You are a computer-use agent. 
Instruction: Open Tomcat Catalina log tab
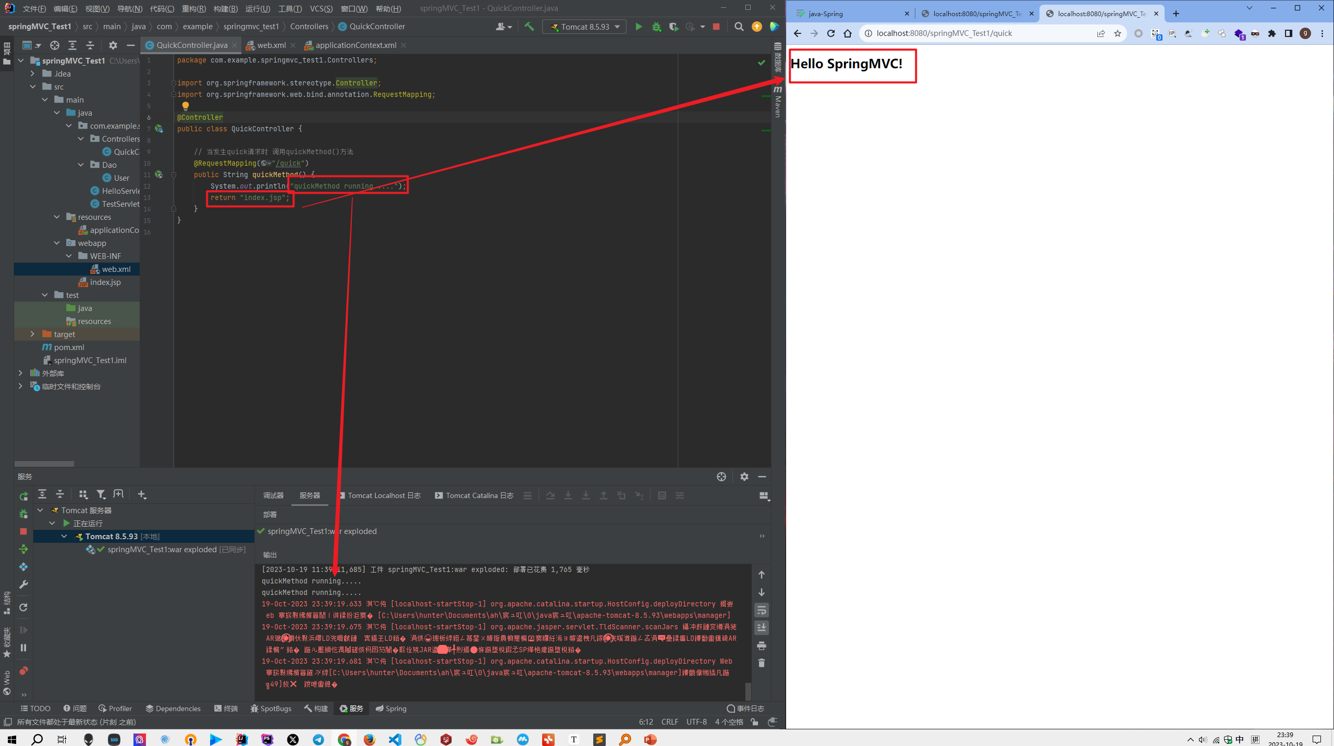tap(474, 495)
